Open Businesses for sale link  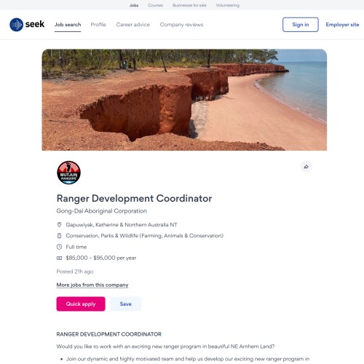tap(189, 5)
